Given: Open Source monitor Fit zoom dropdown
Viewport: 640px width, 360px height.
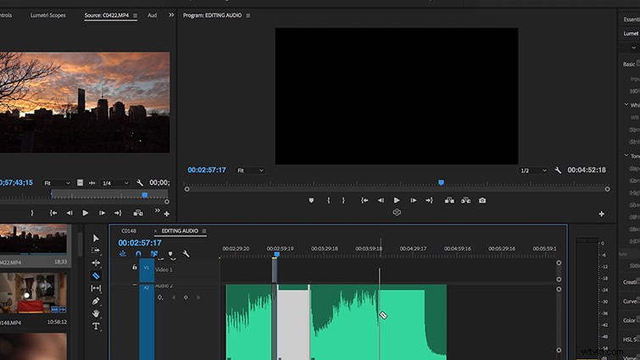Looking at the screenshot, I should [x=57, y=183].
